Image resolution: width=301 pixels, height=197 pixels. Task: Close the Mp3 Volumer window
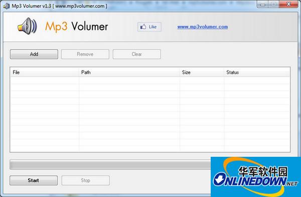pyautogui.click(x=288, y=5)
